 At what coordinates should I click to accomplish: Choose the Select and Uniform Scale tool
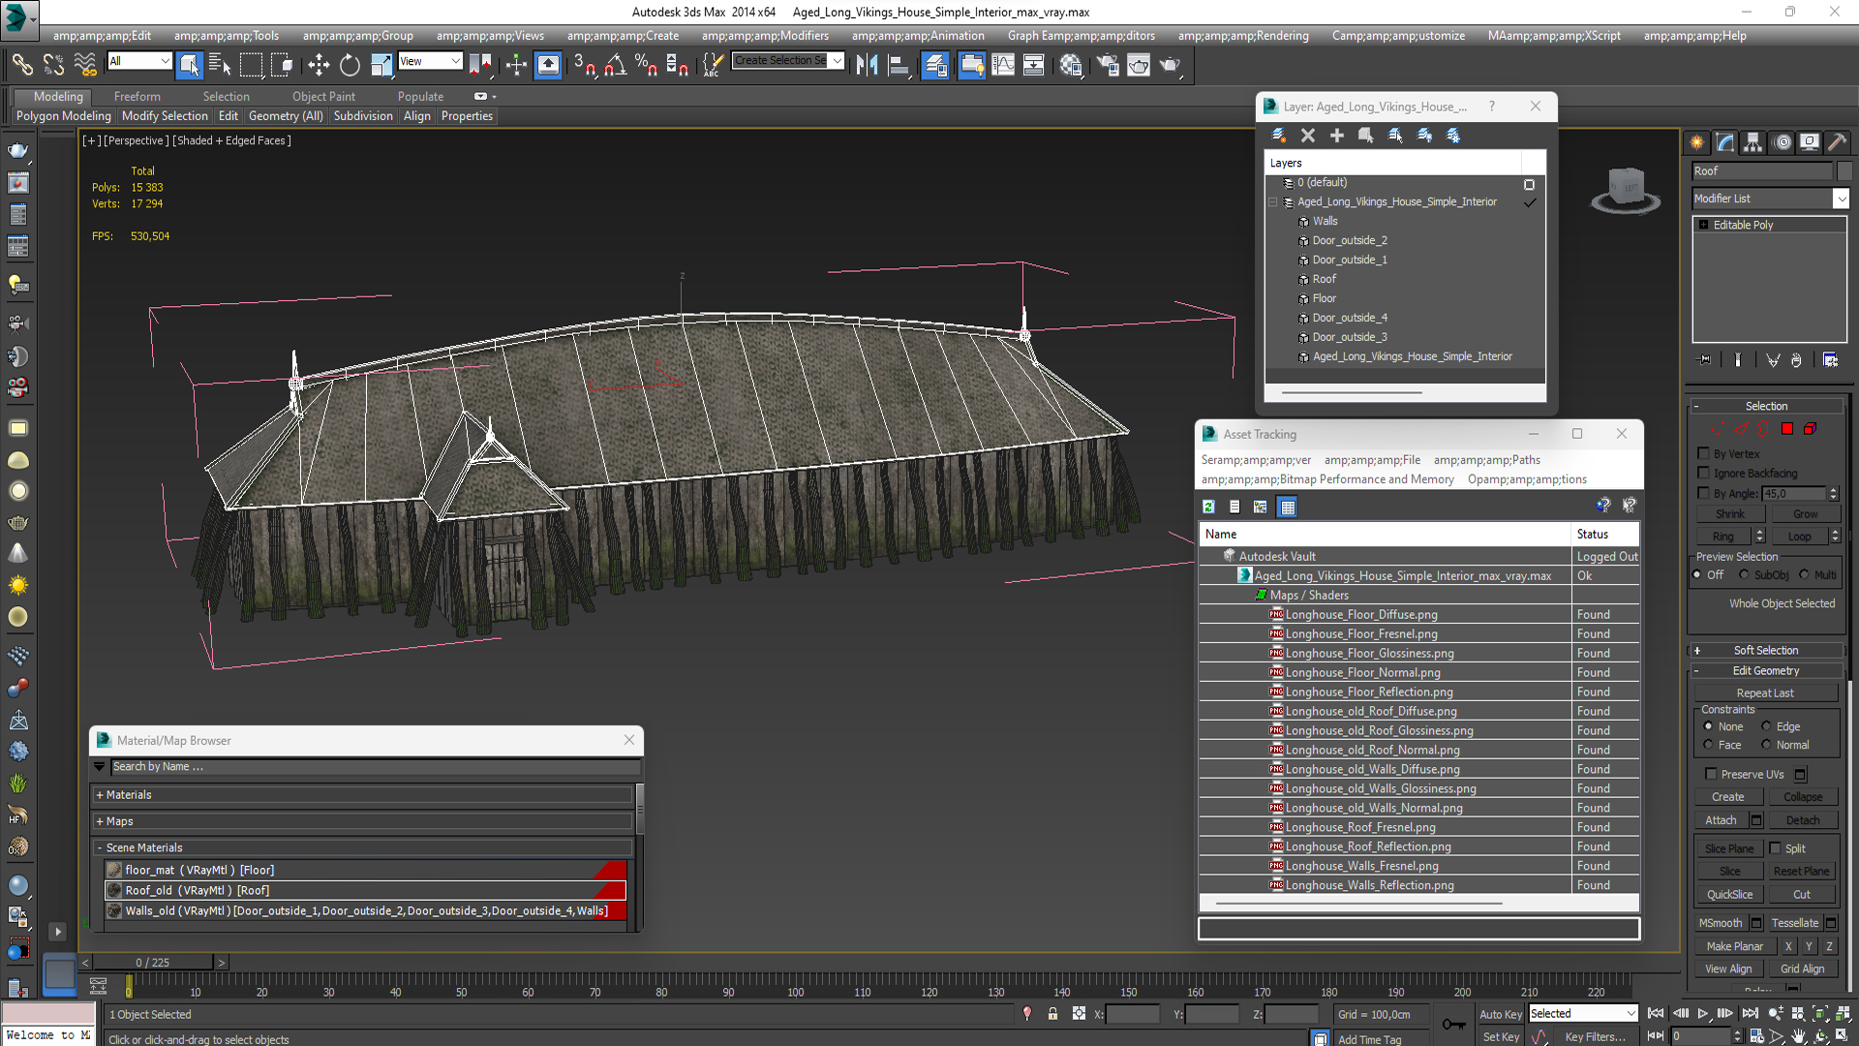381,65
